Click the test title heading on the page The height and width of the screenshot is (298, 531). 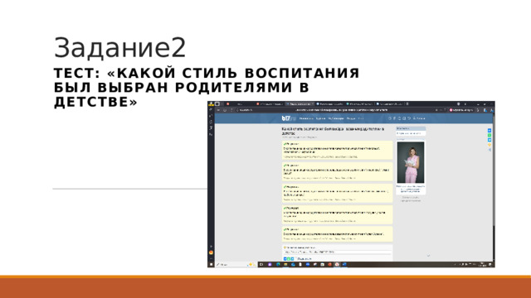(x=334, y=131)
